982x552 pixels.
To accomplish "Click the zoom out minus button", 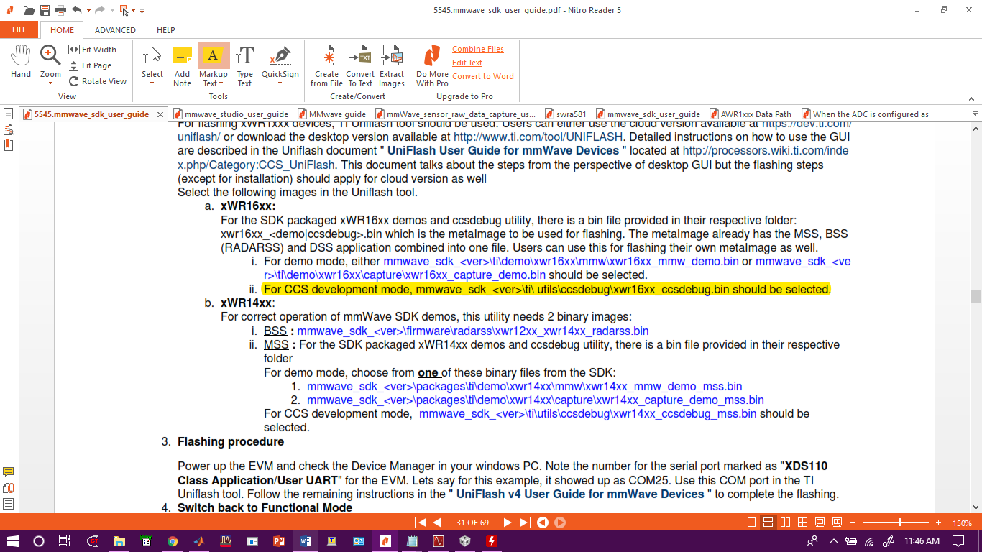I will pos(855,523).
